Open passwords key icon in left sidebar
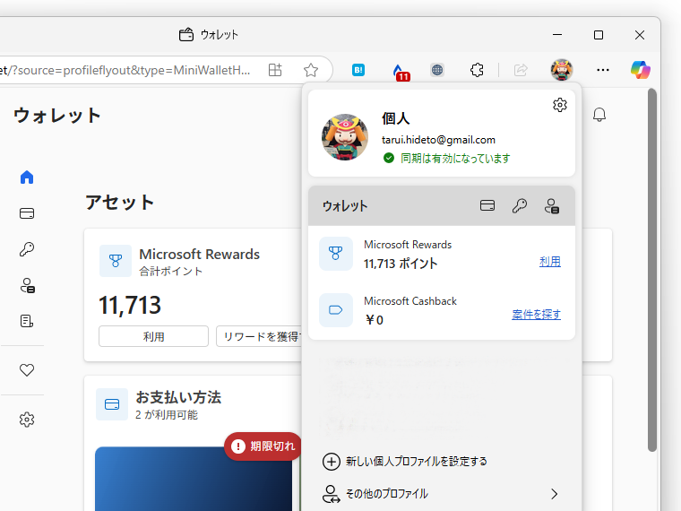Image resolution: width=681 pixels, height=511 pixels. 27,249
